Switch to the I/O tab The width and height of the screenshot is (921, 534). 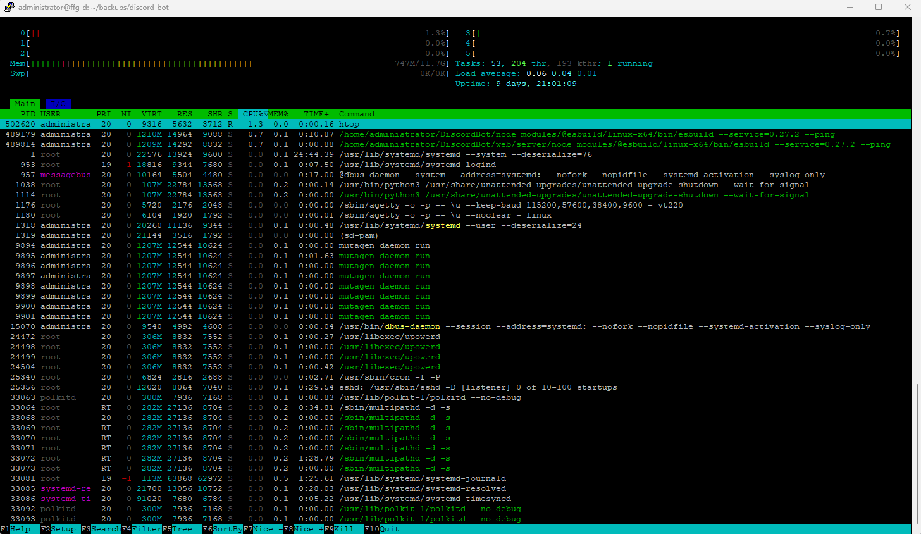58,104
